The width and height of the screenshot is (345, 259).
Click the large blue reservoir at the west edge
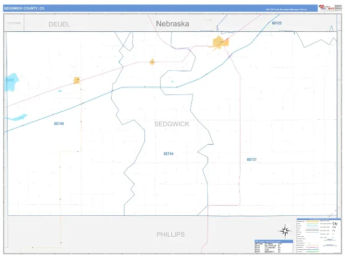(x=11, y=82)
